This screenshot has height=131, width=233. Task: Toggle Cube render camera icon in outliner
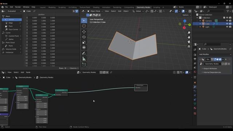[x=230, y=24]
